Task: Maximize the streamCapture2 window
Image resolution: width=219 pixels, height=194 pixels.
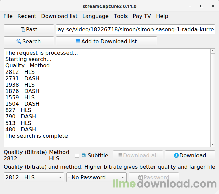Action: [x=202, y=6]
